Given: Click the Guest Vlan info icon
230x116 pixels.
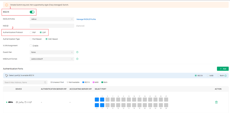Looking at the screenshot, I should [x=77, y=52].
